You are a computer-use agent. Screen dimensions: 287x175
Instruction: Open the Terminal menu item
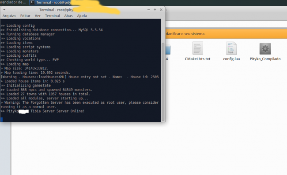tap(53, 16)
